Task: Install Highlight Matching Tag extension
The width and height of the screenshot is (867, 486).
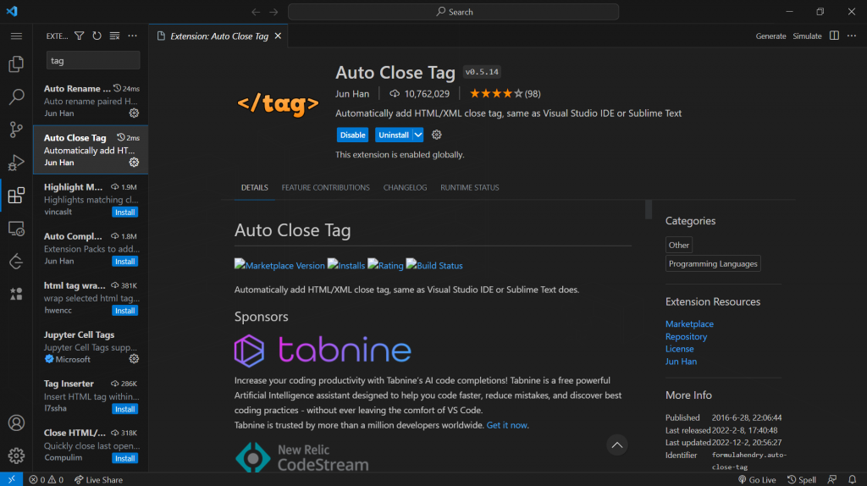Action: (x=124, y=213)
